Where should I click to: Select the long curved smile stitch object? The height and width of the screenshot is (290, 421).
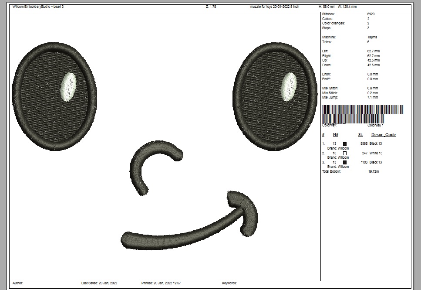pos(174,235)
